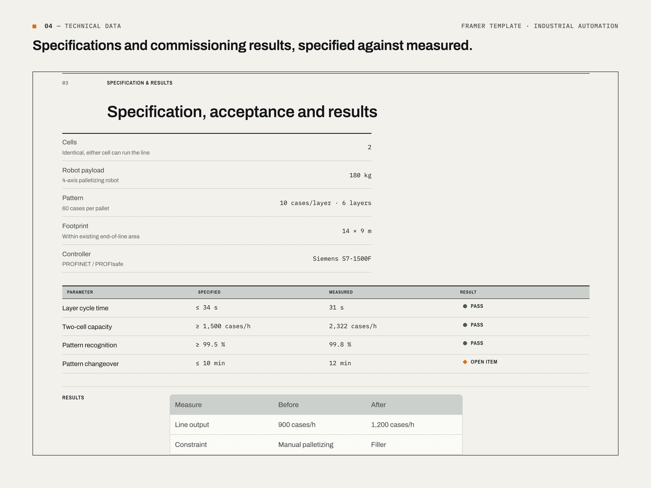The image size is (651, 488).
Task: Select the Siemens S7-1500F controller value
Action: point(342,259)
